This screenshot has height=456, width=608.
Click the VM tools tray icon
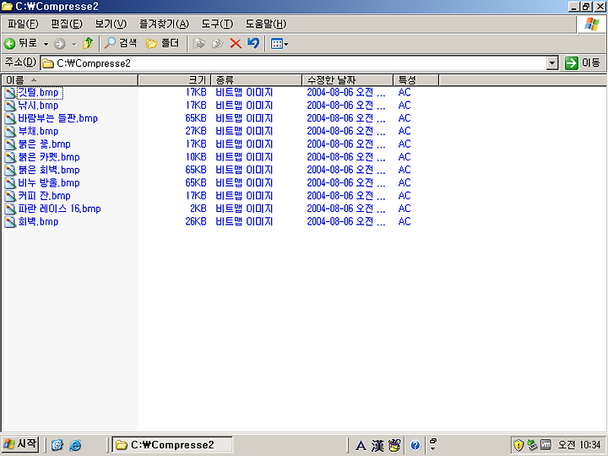point(546,445)
